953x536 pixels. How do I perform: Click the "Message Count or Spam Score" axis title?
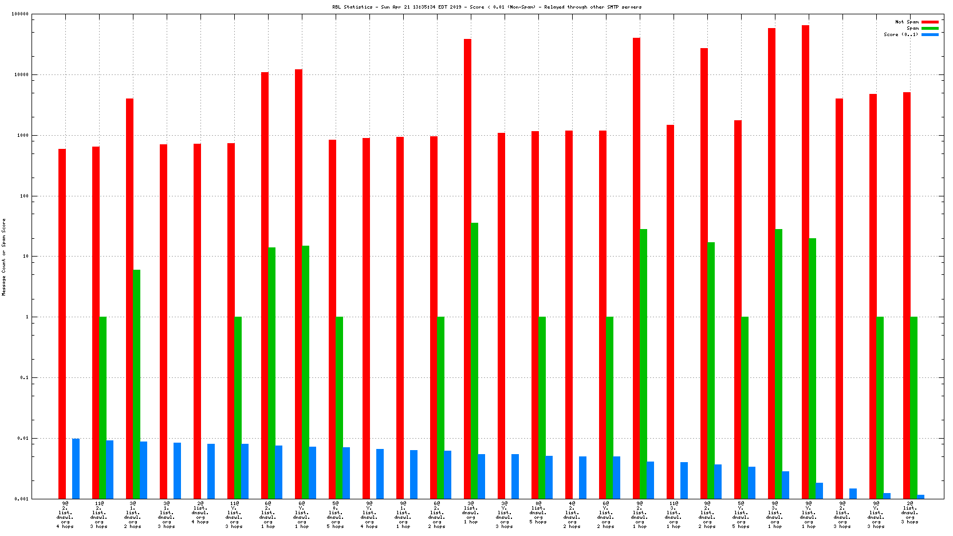click(x=3, y=257)
